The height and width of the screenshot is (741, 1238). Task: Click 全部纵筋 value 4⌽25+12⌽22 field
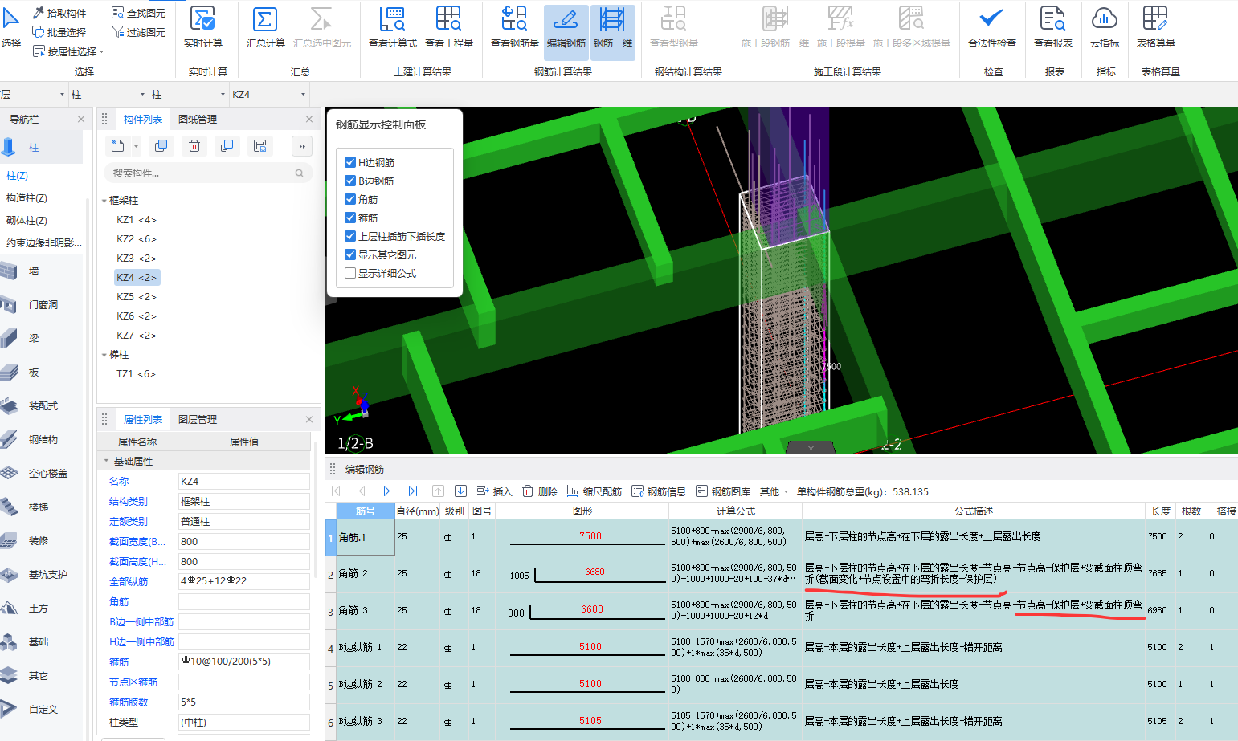[x=243, y=581]
